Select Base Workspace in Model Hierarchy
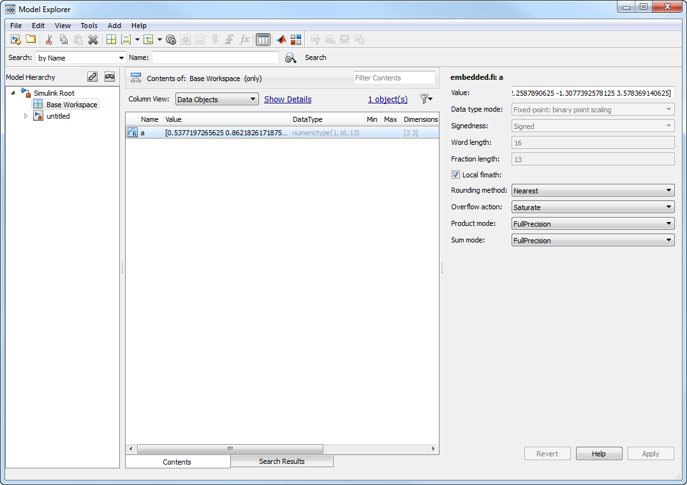The height and width of the screenshot is (485, 687). pyautogui.click(x=71, y=105)
